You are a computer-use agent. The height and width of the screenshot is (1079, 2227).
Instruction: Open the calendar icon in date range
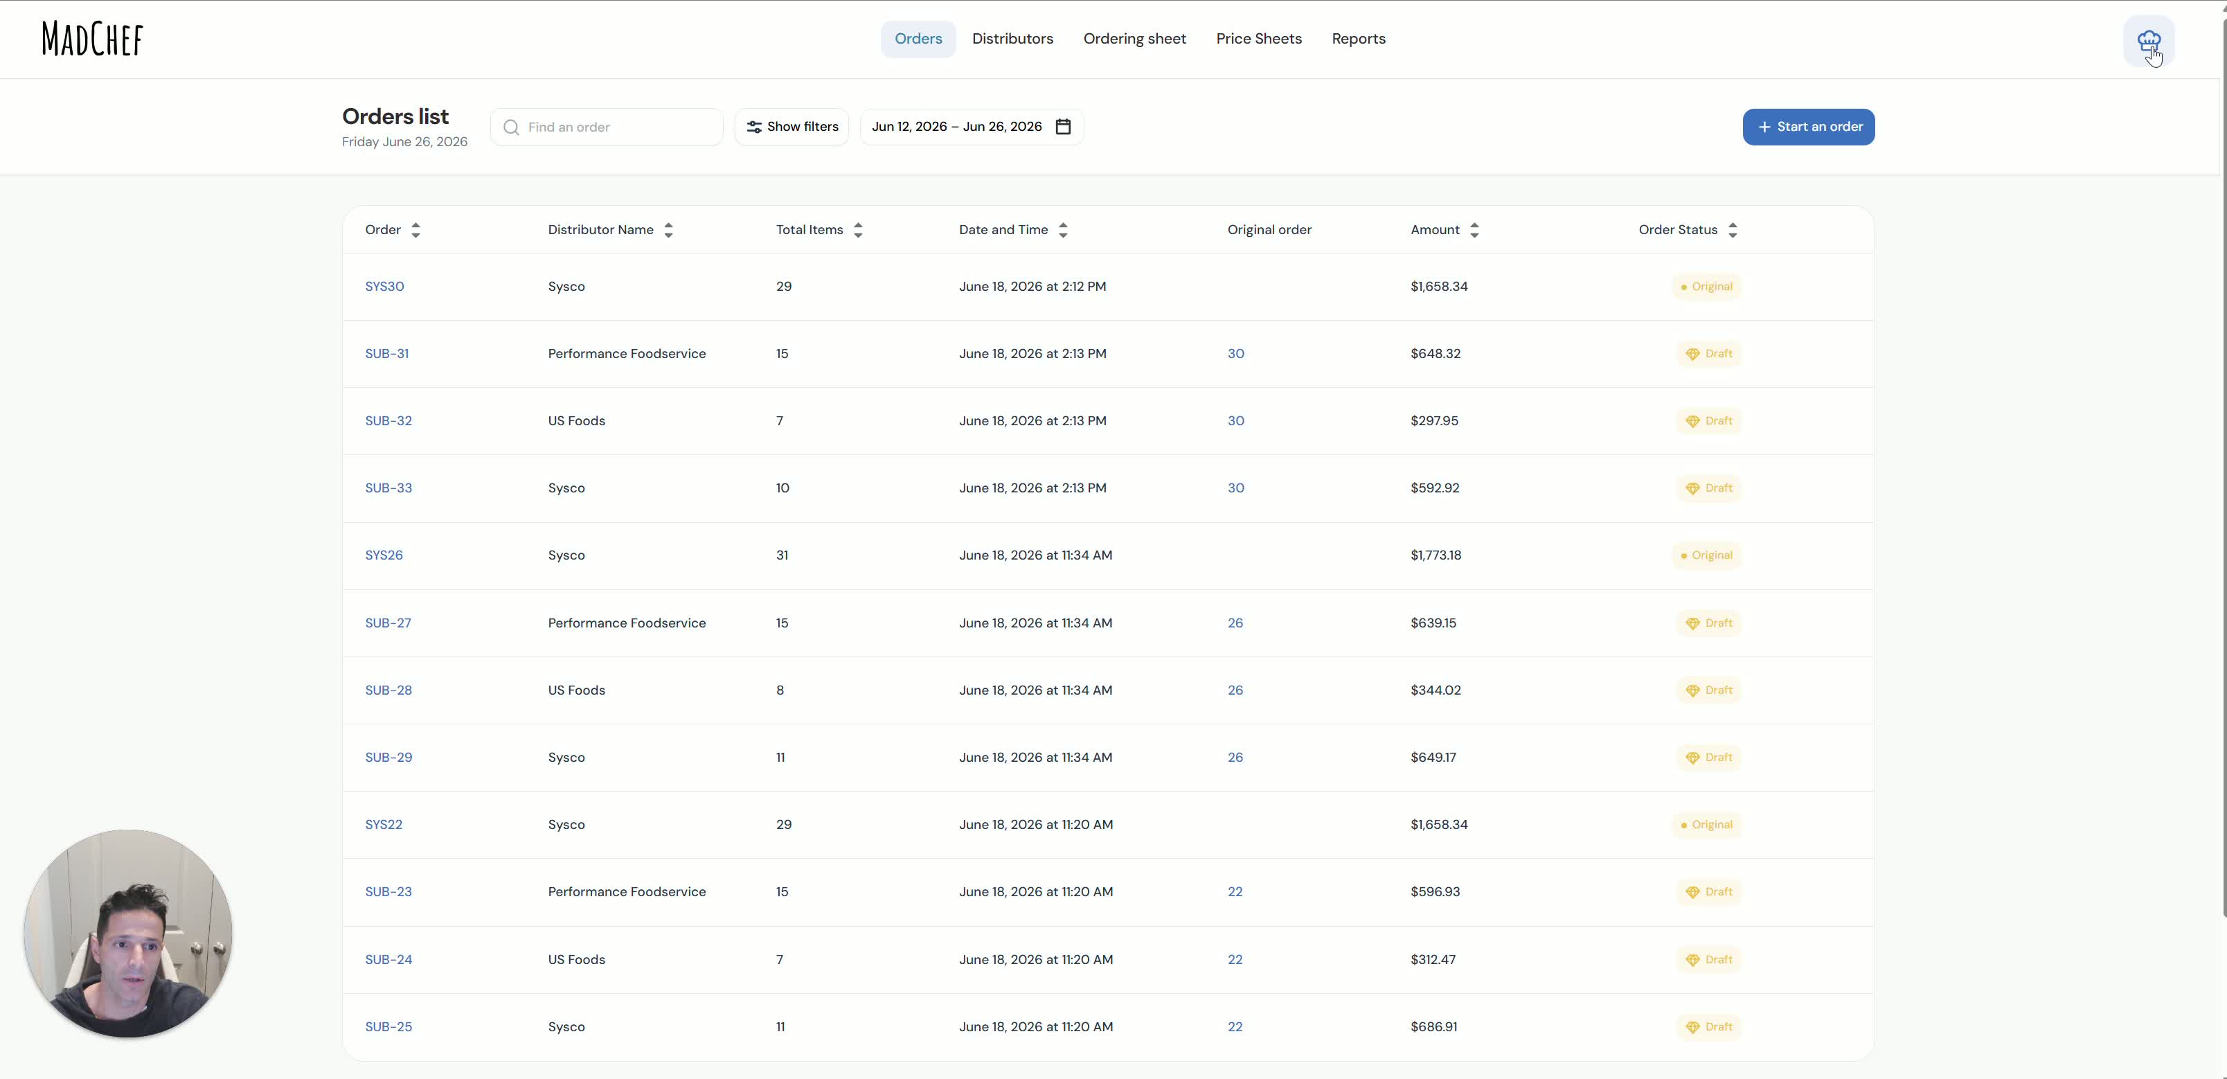tap(1064, 127)
